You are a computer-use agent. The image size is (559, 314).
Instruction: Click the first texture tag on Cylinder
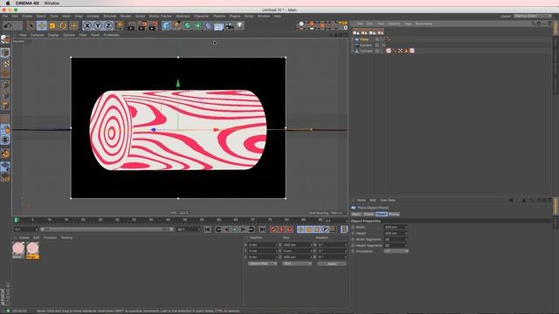(389, 51)
